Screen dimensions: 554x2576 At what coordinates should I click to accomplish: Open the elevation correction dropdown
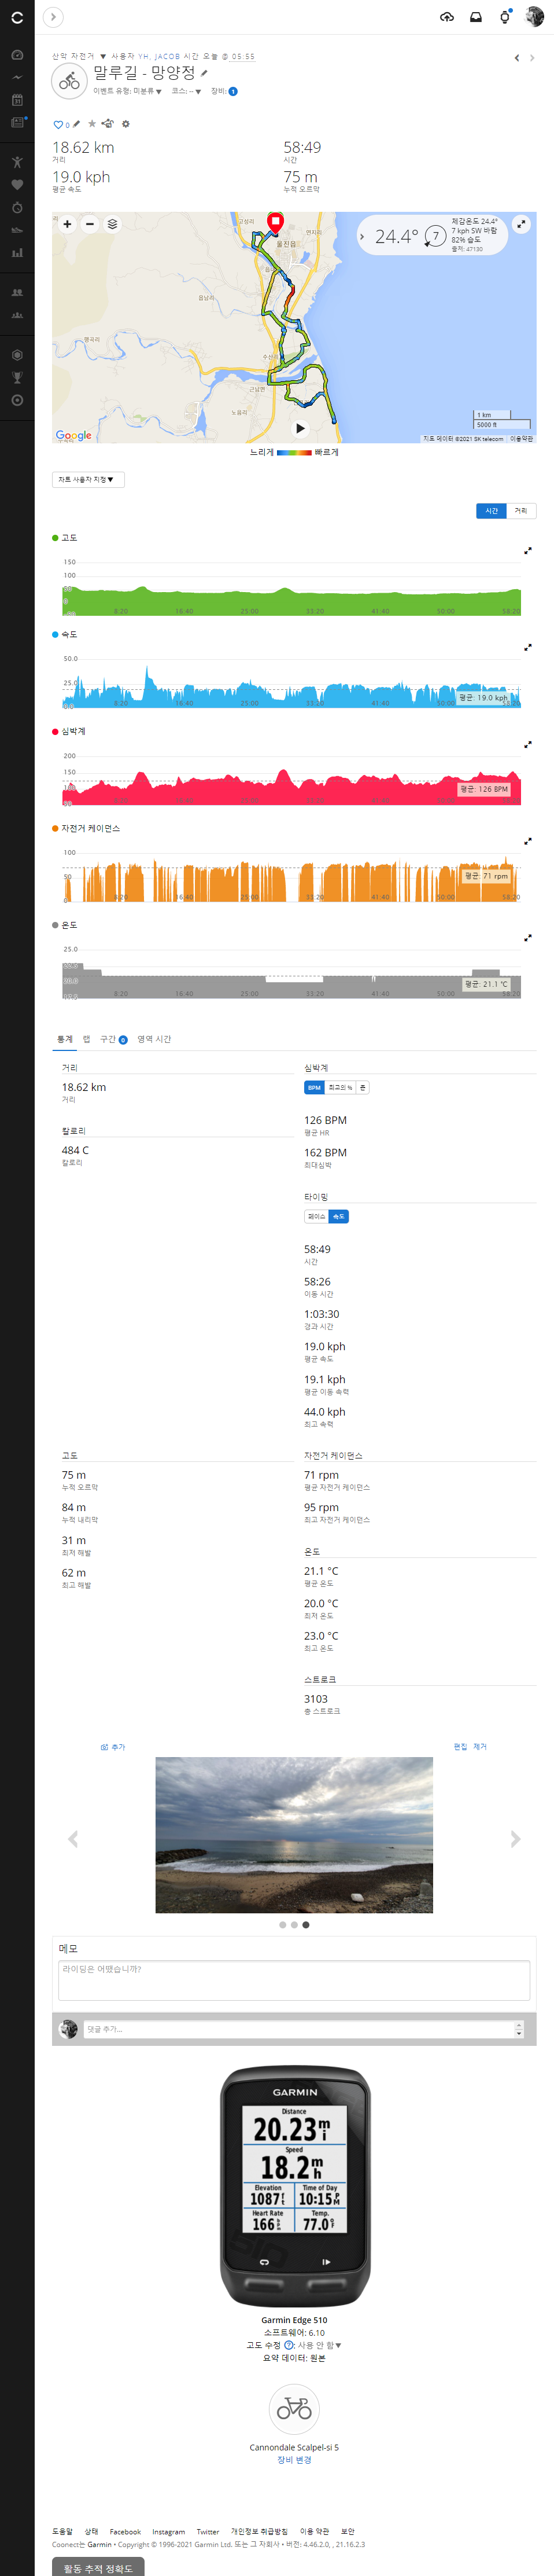[319, 2345]
